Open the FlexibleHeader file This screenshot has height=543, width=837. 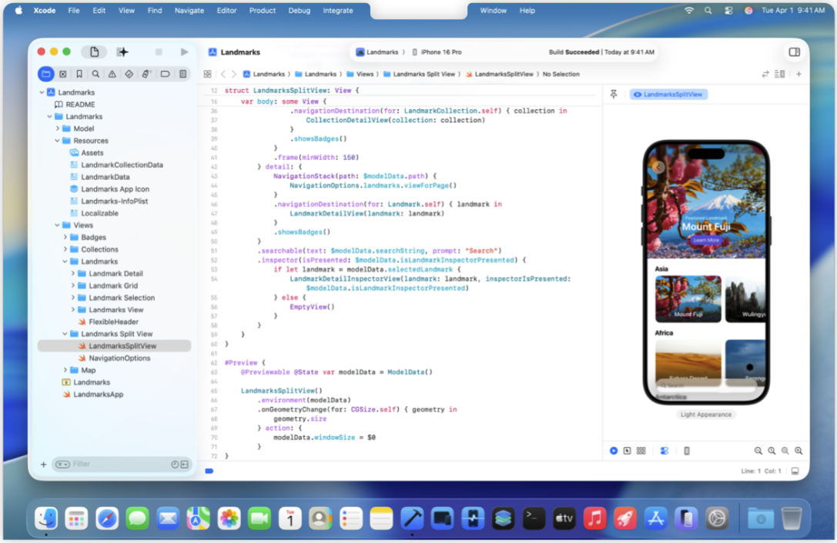(114, 321)
